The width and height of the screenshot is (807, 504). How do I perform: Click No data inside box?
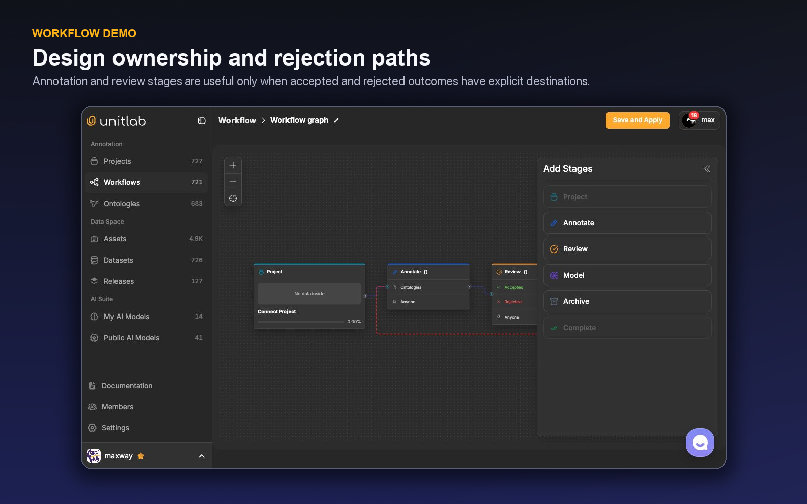(309, 294)
